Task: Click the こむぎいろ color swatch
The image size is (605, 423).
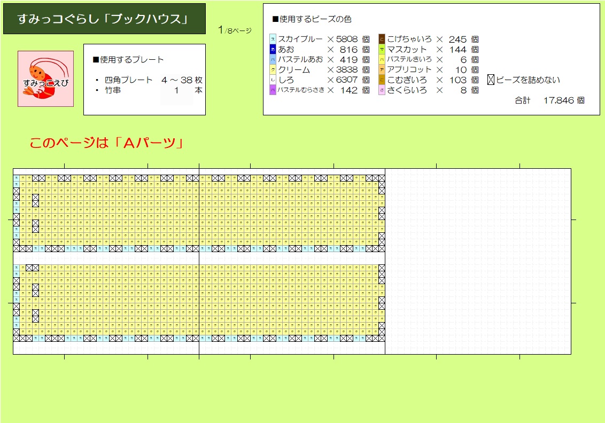Action: click(382, 80)
